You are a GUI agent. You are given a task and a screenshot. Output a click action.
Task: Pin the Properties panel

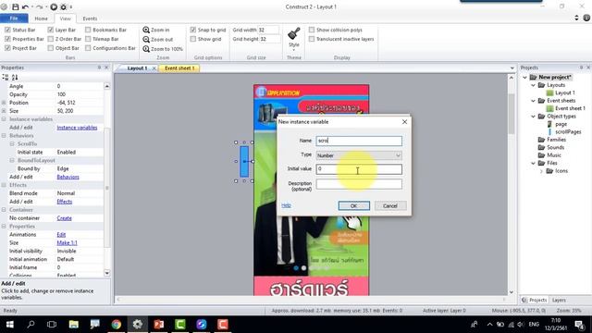pos(99,68)
